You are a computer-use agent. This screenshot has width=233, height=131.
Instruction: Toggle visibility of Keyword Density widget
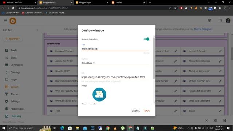pyautogui.click(x=185, y=51)
